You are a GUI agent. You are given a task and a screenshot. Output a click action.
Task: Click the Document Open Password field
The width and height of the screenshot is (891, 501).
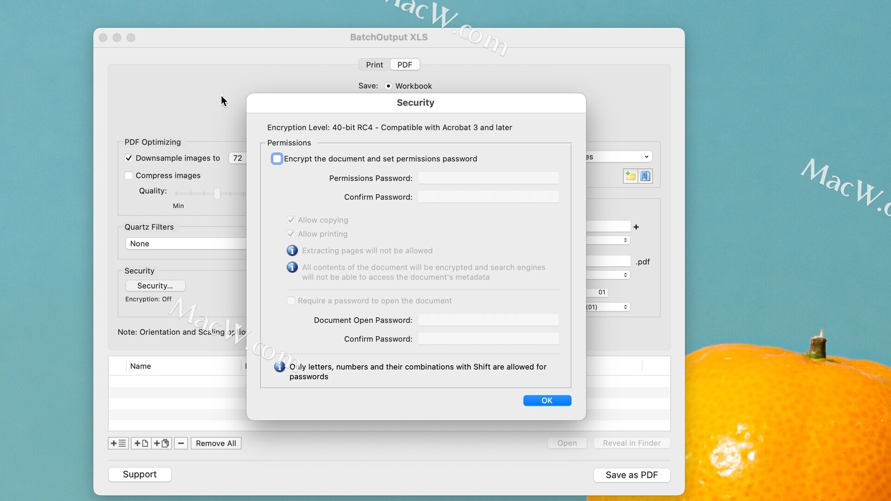488,320
